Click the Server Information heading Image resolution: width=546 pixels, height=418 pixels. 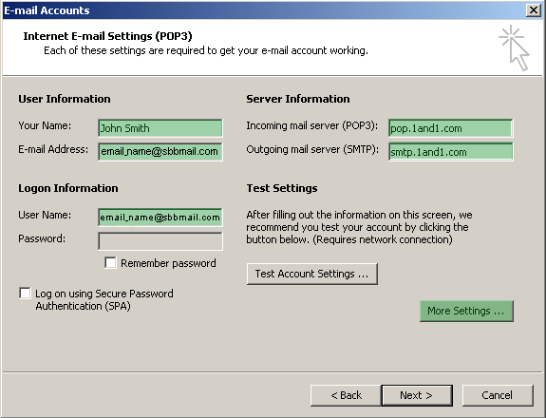[x=298, y=99]
